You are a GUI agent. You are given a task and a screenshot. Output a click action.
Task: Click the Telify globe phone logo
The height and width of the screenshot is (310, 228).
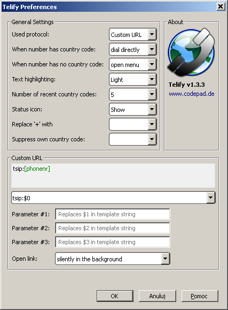coord(191,52)
